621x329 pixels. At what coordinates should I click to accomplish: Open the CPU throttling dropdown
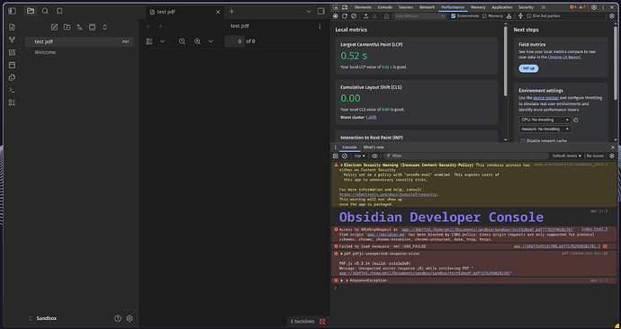545,120
